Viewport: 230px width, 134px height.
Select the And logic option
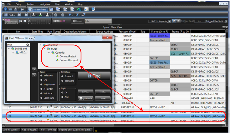point(62,97)
